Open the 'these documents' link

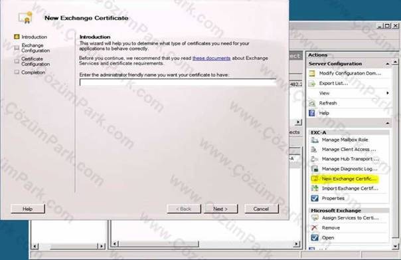(x=211, y=59)
